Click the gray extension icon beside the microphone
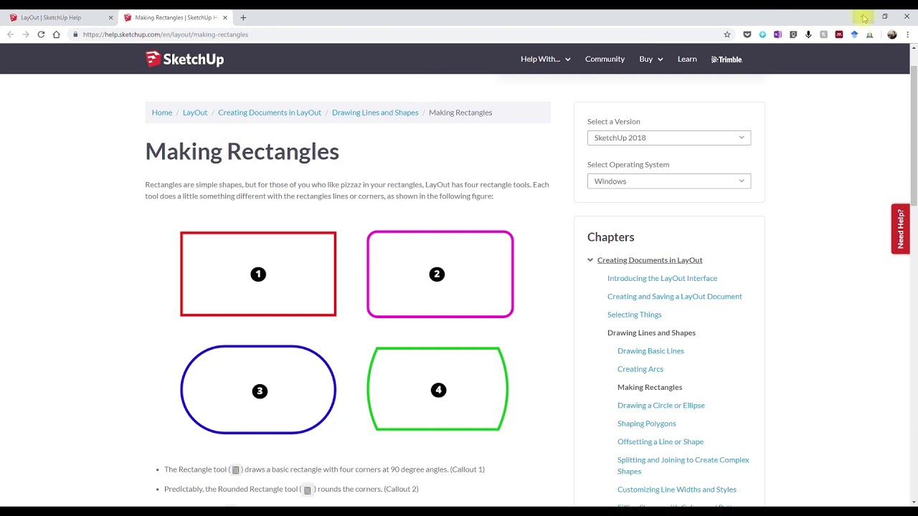Viewport: 918px width, 516px height. click(x=823, y=34)
